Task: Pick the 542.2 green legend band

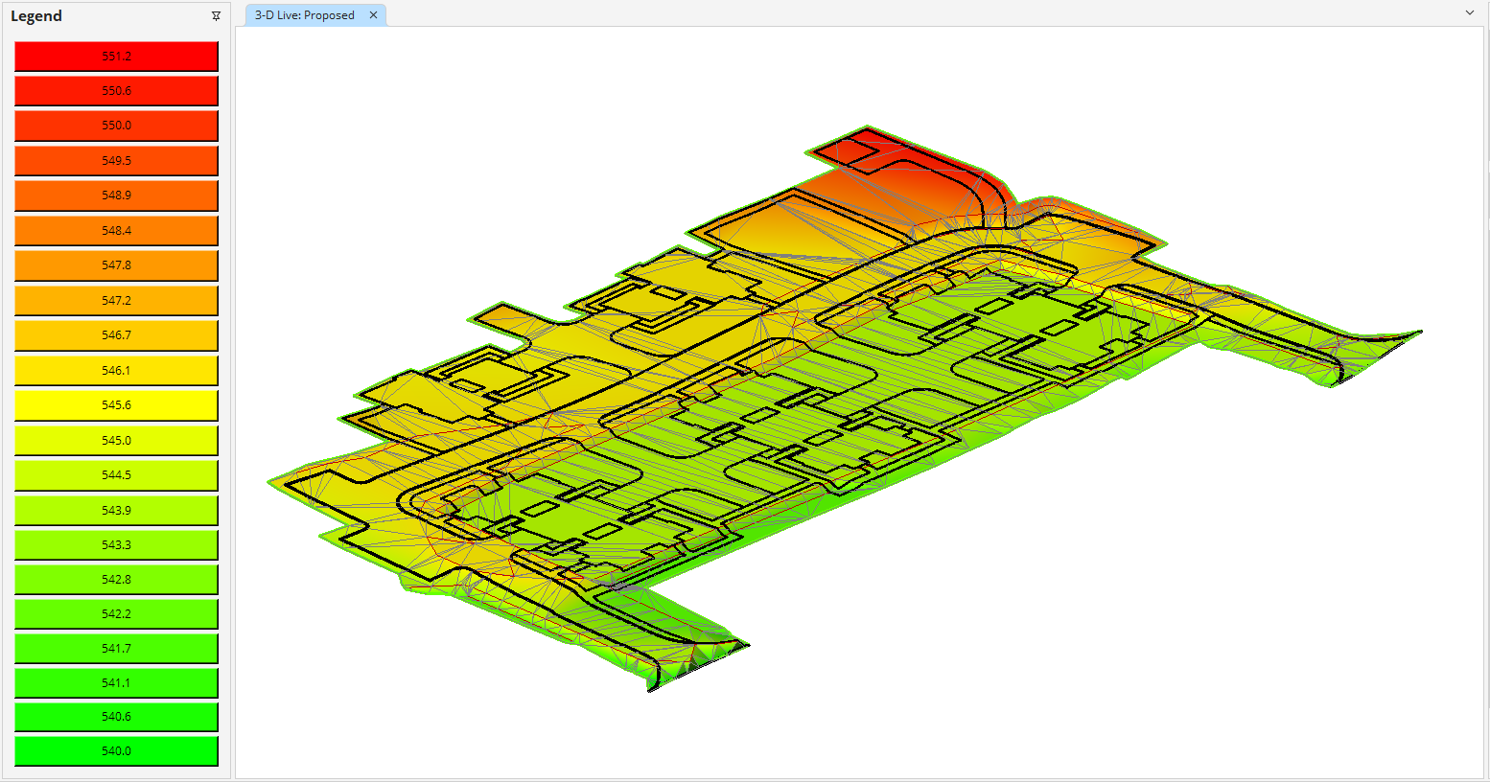Action: [x=116, y=614]
